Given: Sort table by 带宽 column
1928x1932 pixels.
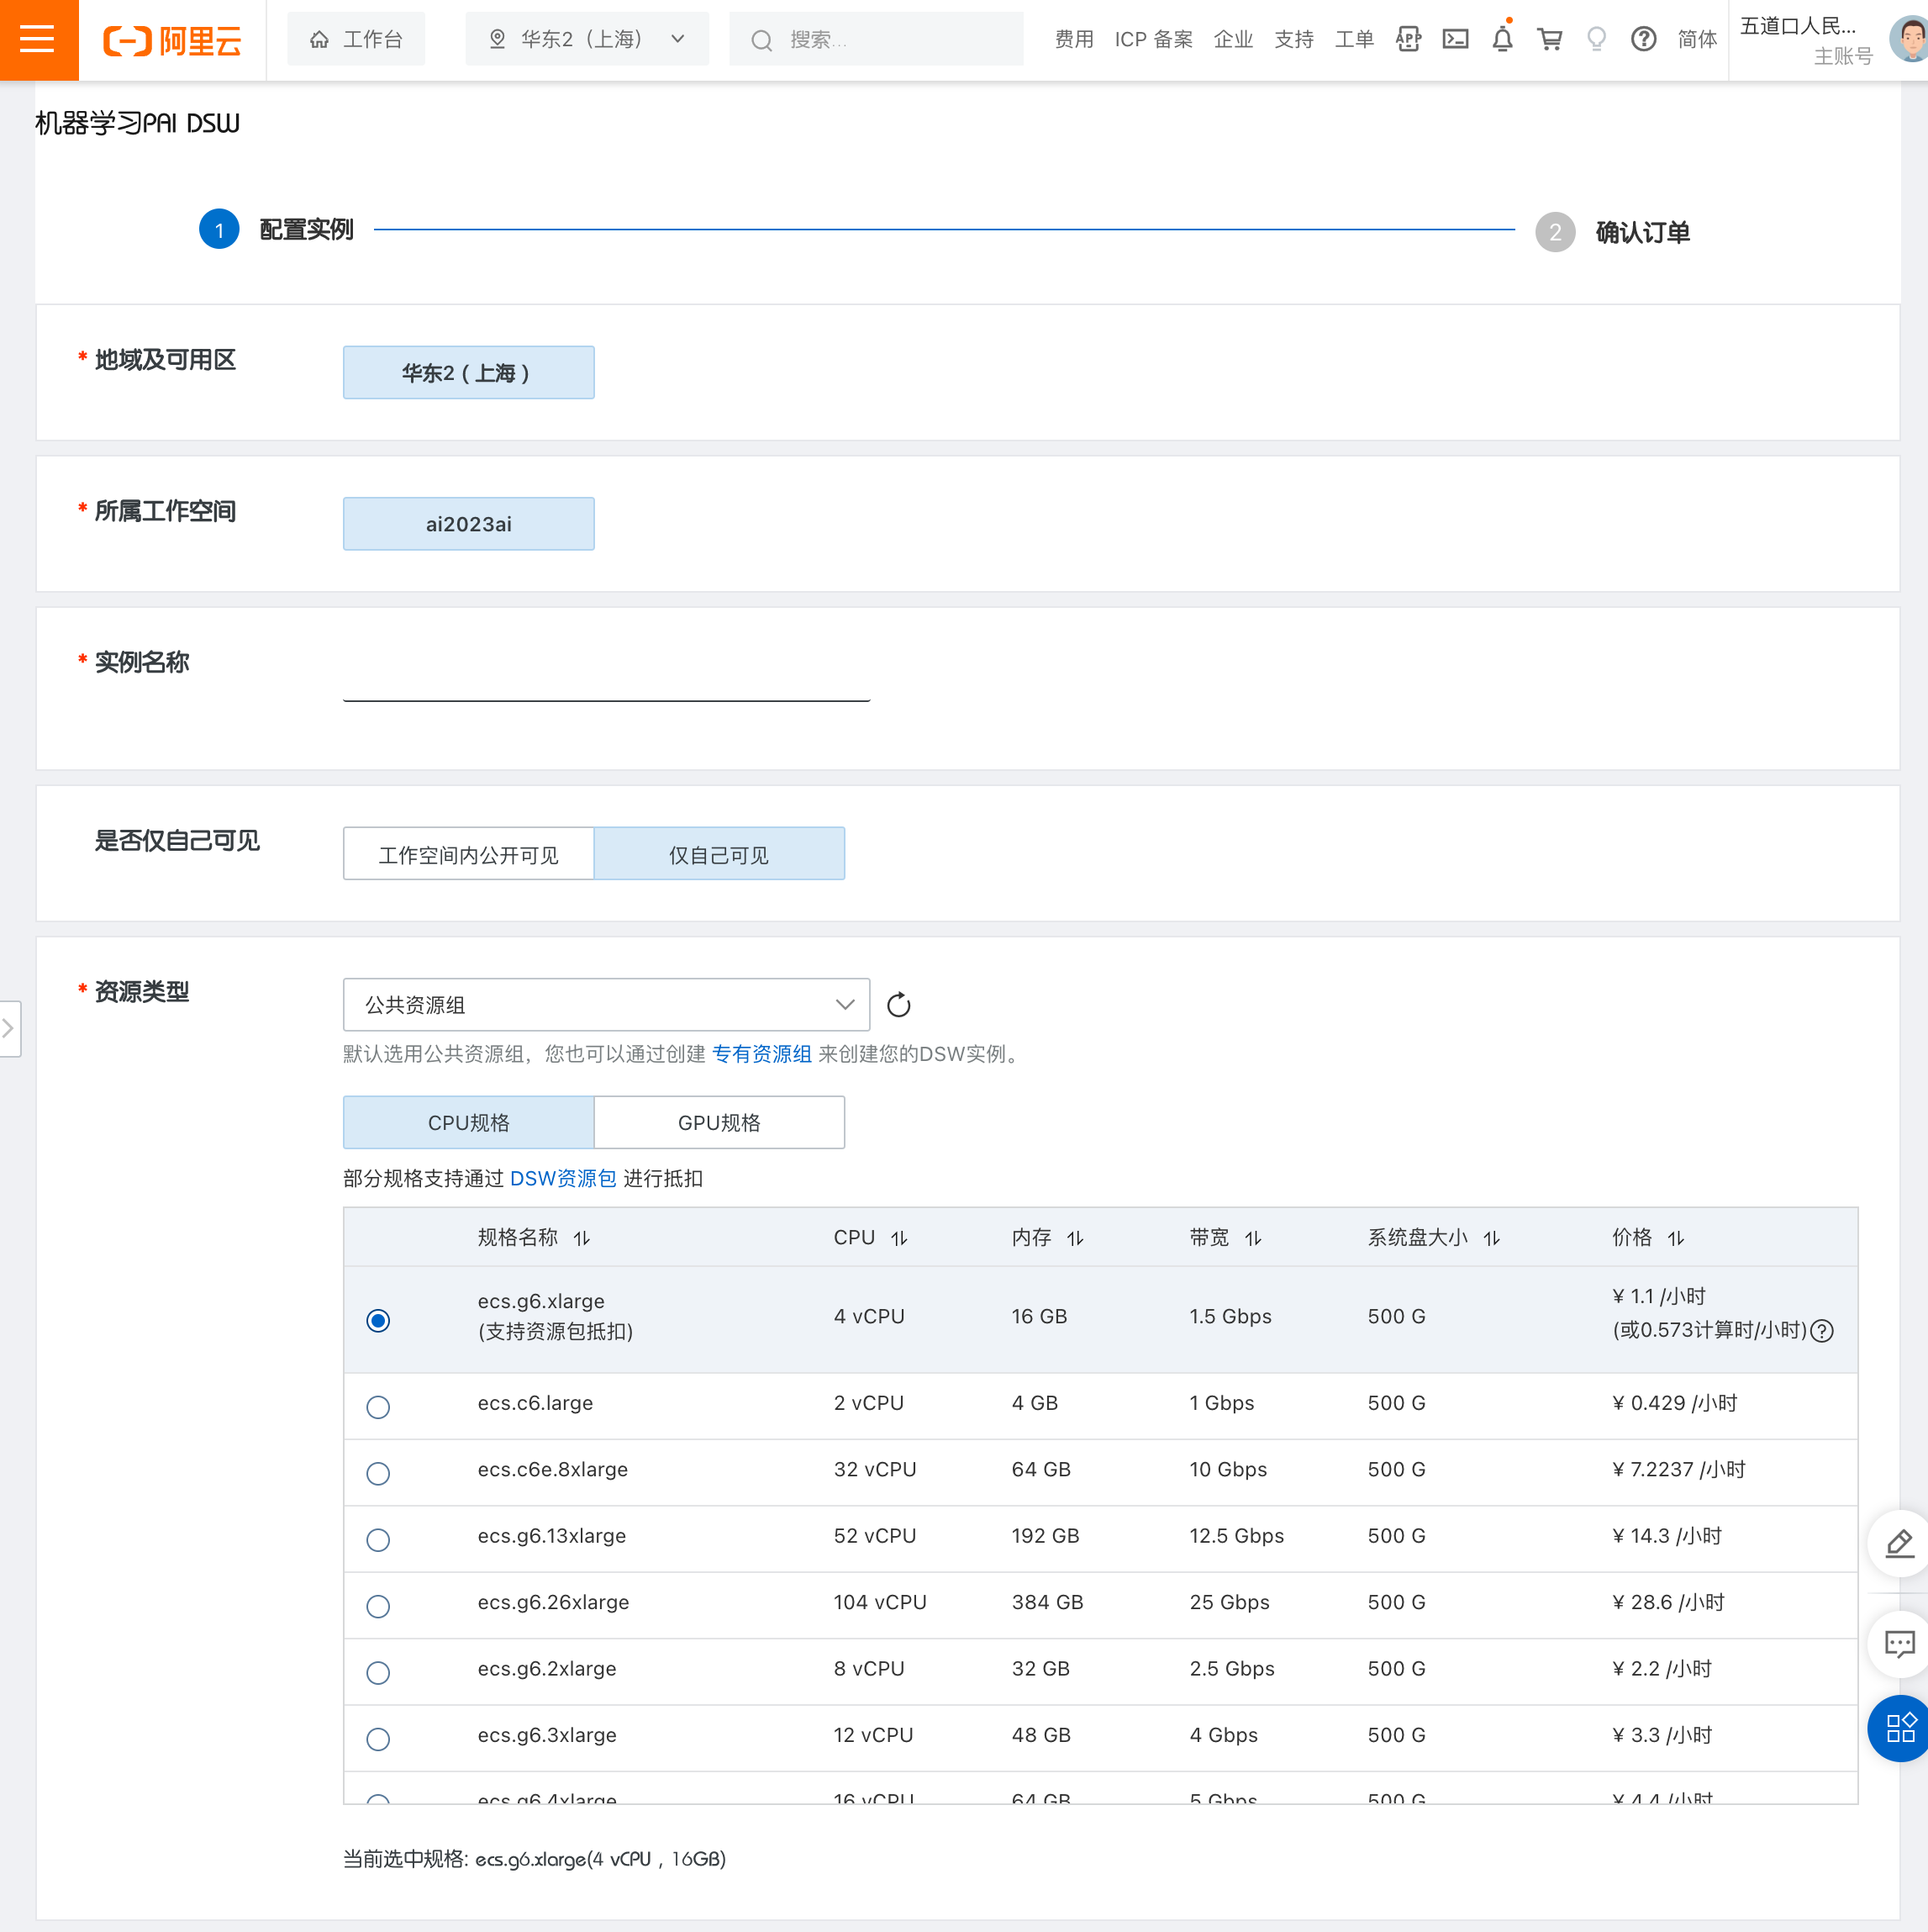Looking at the screenshot, I should (1253, 1239).
